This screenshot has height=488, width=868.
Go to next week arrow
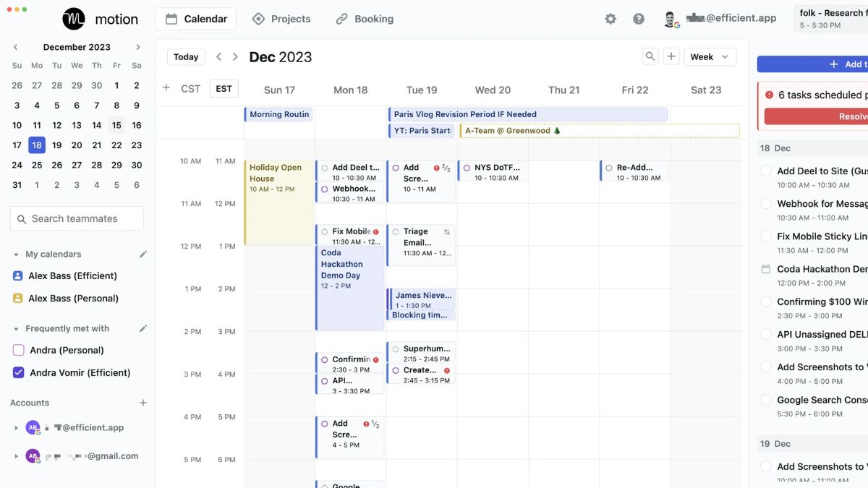point(235,57)
